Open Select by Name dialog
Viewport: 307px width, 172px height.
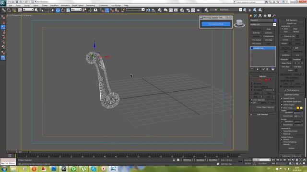click(x=41, y=10)
